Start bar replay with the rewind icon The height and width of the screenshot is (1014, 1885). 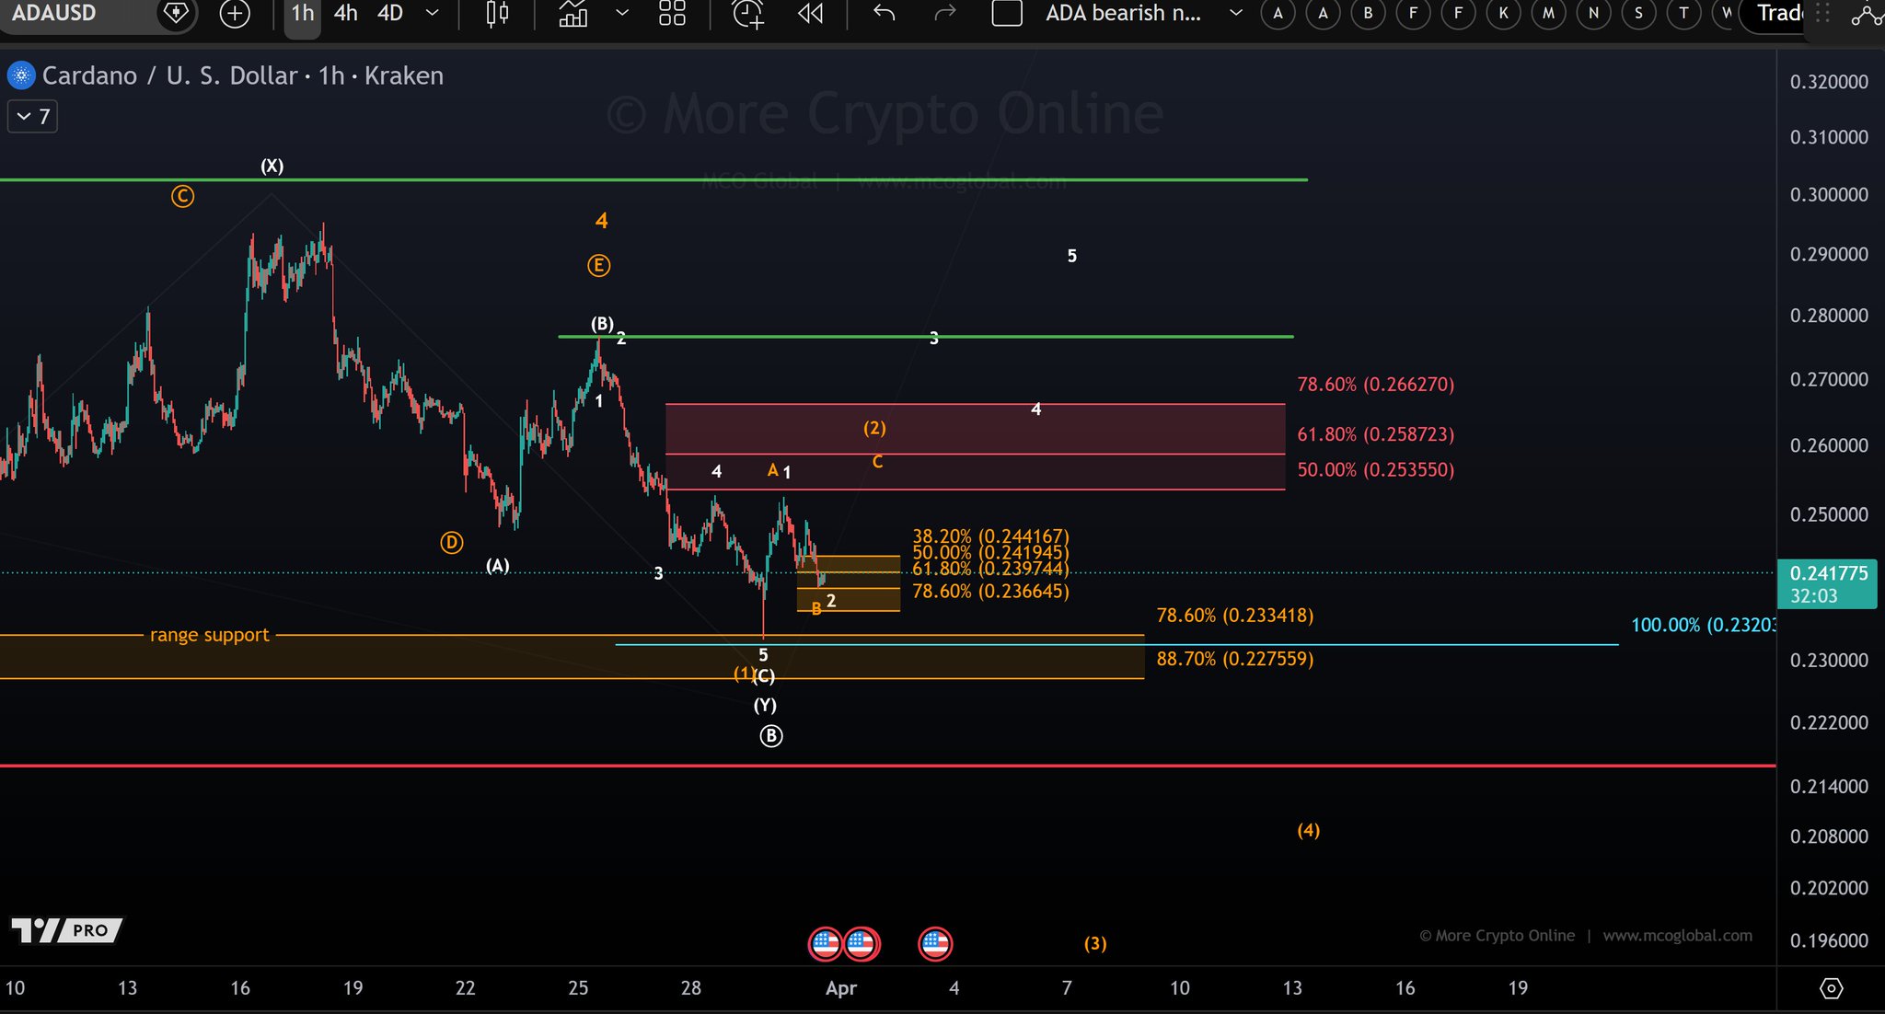pos(810,14)
